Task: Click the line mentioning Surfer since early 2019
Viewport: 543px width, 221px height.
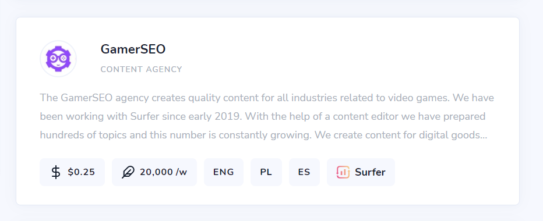Action: pos(263,116)
